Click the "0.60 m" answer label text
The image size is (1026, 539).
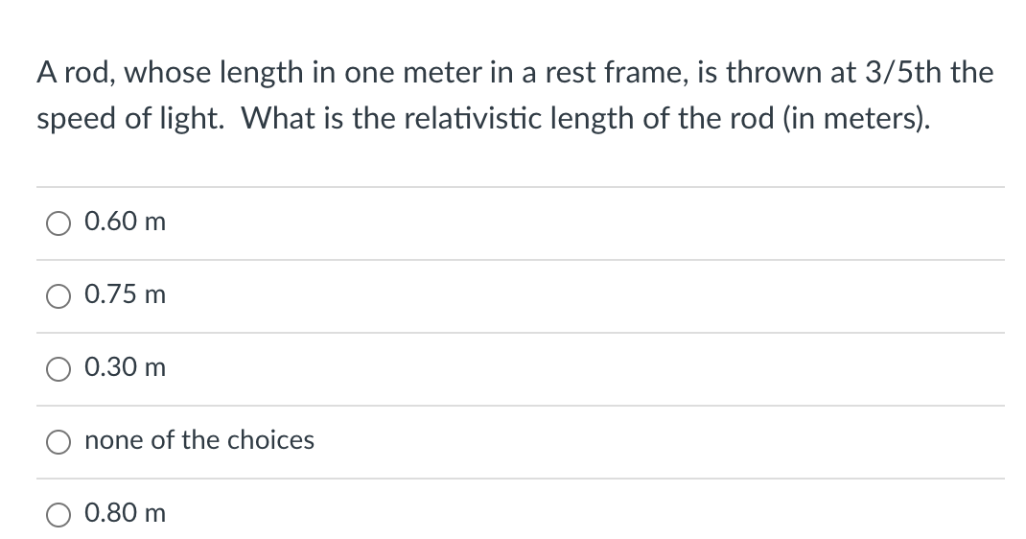click(125, 222)
